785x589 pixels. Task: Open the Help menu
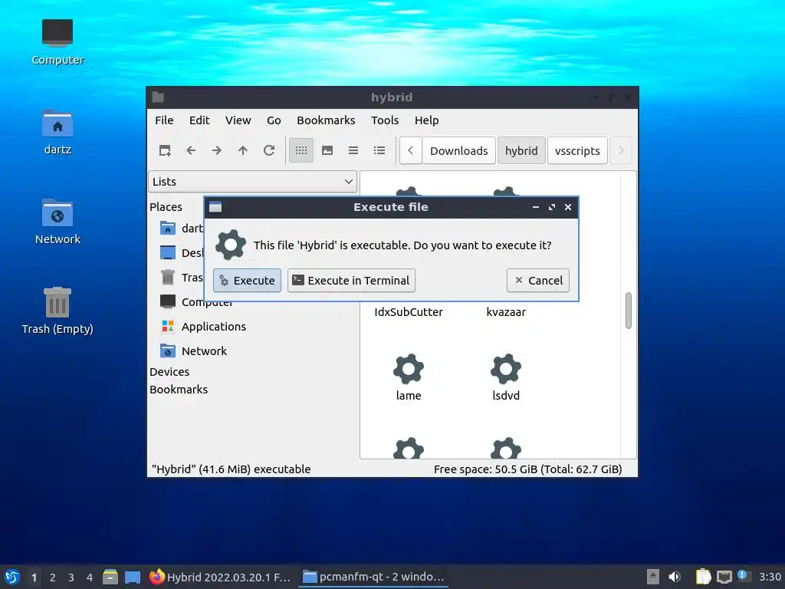click(x=426, y=120)
